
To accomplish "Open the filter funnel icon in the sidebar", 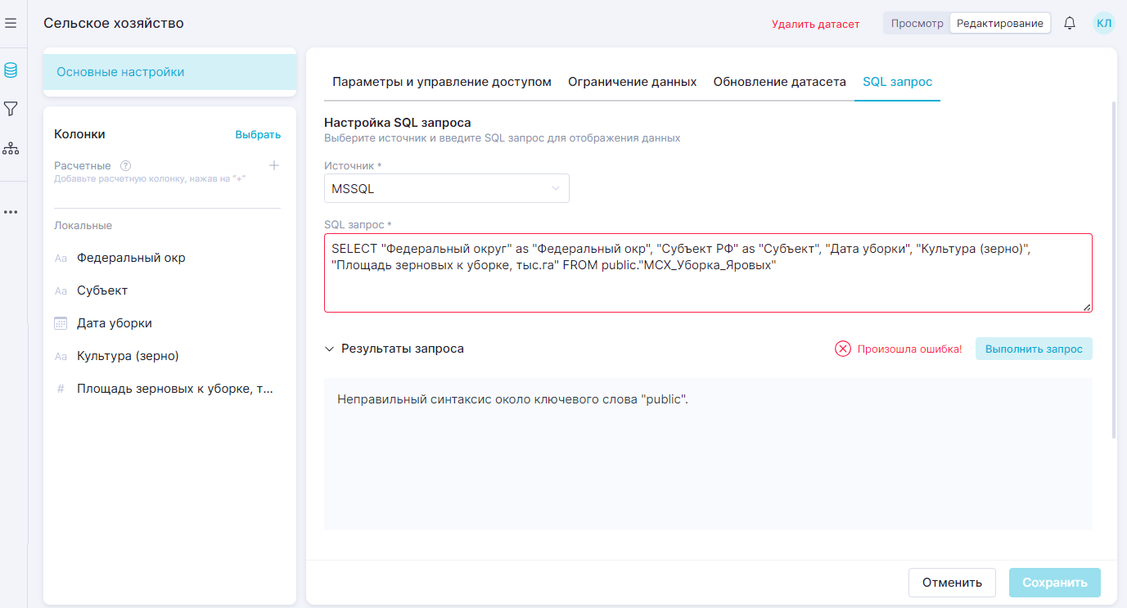I will tap(11, 109).
